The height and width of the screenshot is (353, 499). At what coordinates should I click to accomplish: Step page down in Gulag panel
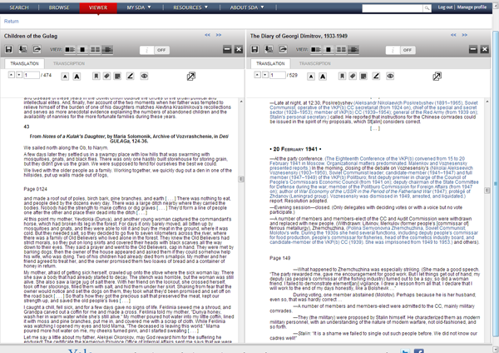tap(19, 75)
